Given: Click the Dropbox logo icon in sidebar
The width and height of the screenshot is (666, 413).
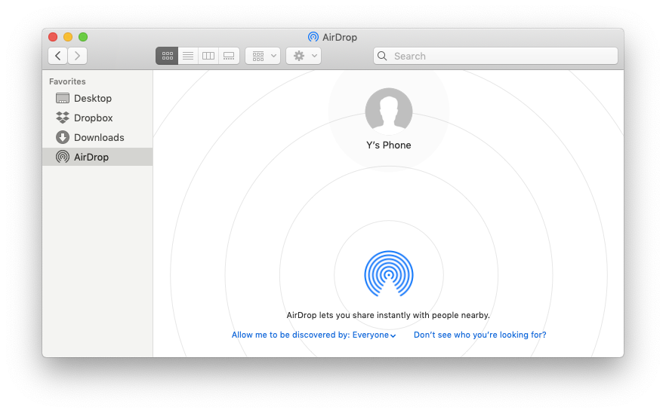Looking at the screenshot, I should coord(63,118).
